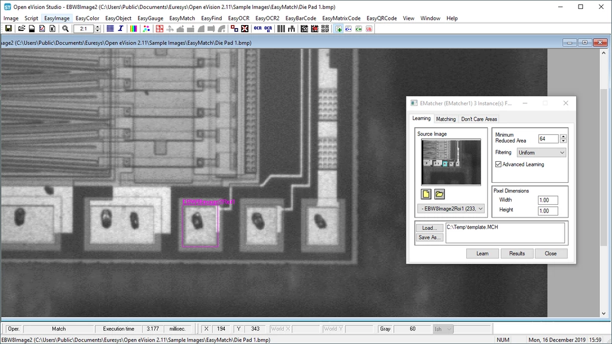Open source image via folder icon in EMatcher
Image resolution: width=612 pixels, height=344 pixels.
coord(439,194)
